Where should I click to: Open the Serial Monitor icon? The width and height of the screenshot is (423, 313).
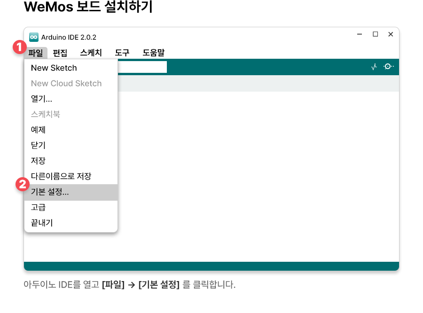point(389,67)
